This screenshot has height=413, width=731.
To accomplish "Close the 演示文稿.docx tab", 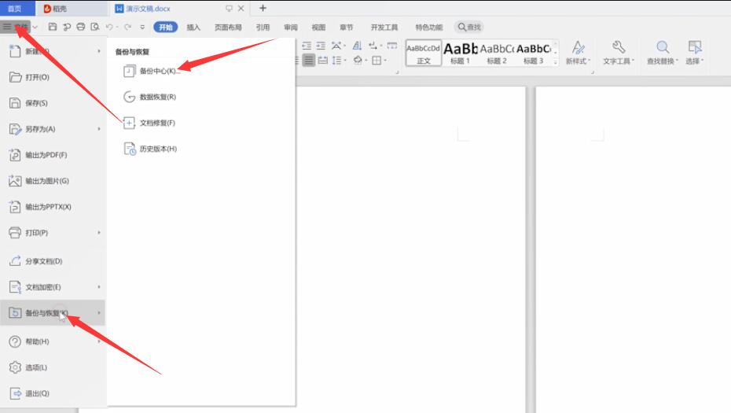I will [x=241, y=9].
